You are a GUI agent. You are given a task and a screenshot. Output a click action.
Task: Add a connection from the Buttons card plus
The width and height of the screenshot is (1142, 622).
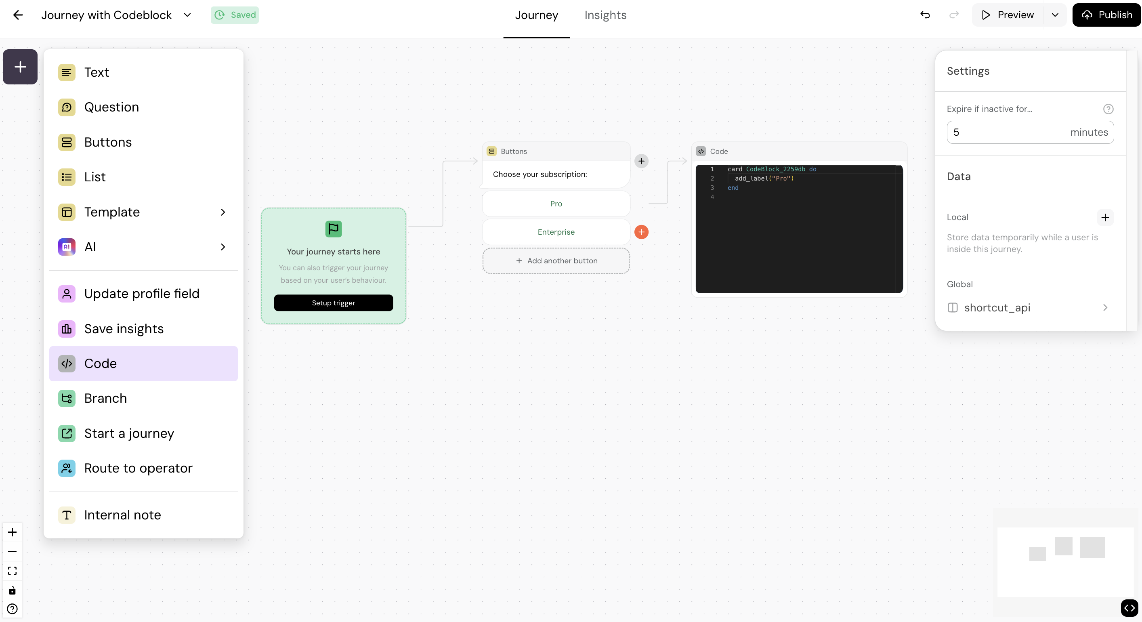[x=642, y=162]
